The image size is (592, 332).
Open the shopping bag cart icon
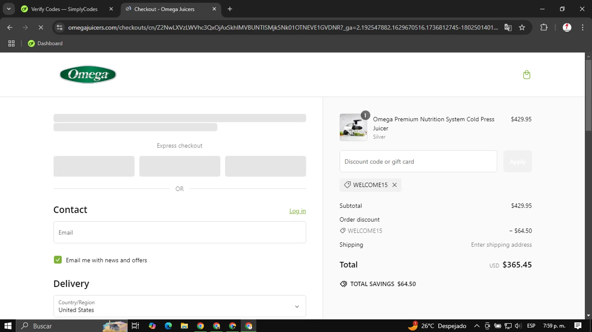pyautogui.click(x=526, y=75)
